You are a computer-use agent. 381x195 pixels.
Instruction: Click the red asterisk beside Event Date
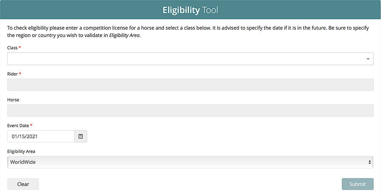click(x=31, y=125)
